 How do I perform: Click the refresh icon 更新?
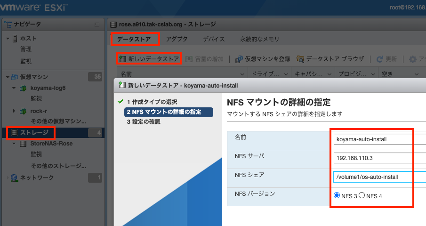(x=380, y=59)
